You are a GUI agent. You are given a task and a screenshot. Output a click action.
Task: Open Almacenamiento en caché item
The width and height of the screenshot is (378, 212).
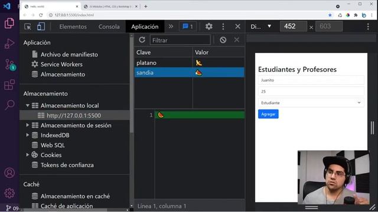[x=75, y=196]
